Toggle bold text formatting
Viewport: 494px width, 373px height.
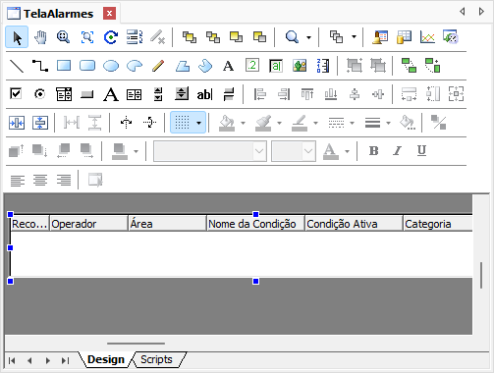(x=373, y=151)
